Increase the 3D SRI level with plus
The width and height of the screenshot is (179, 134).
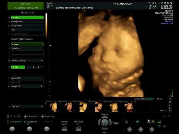click(38, 67)
